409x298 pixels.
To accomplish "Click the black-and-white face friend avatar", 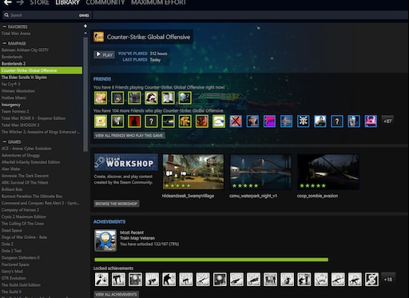I will point(169,97).
